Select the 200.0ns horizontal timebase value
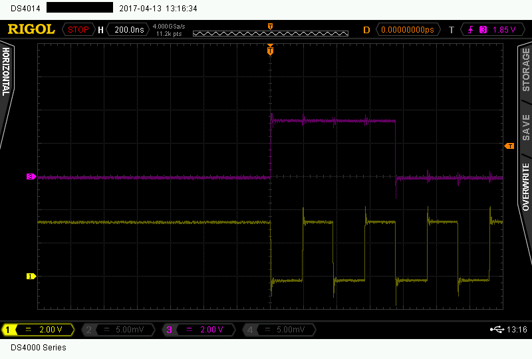This screenshot has width=532, height=359. 129,30
